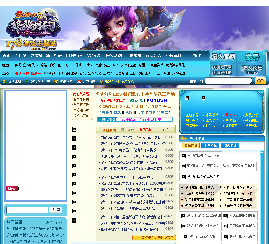The width and height of the screenshot is (269, 244).
Task: Click the 178游戏主题站 logo
Action: tap(31, 44)
